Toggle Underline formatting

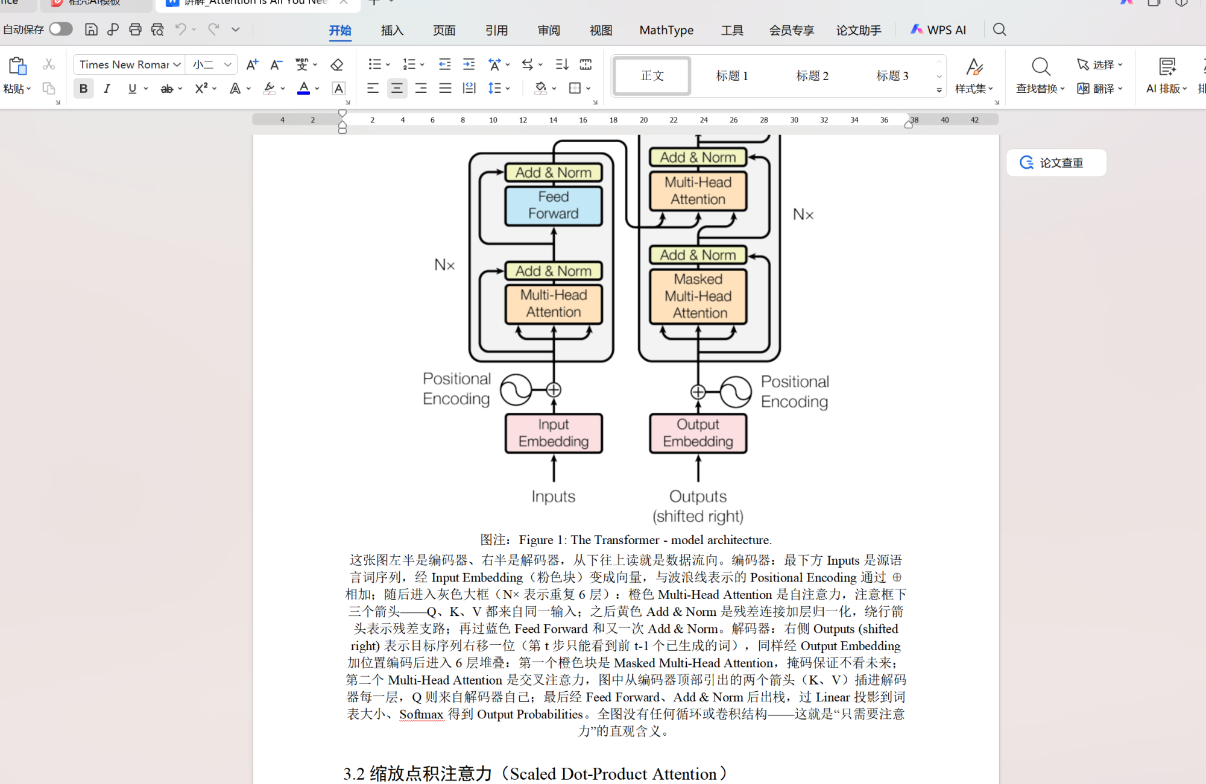coord(132,89)
